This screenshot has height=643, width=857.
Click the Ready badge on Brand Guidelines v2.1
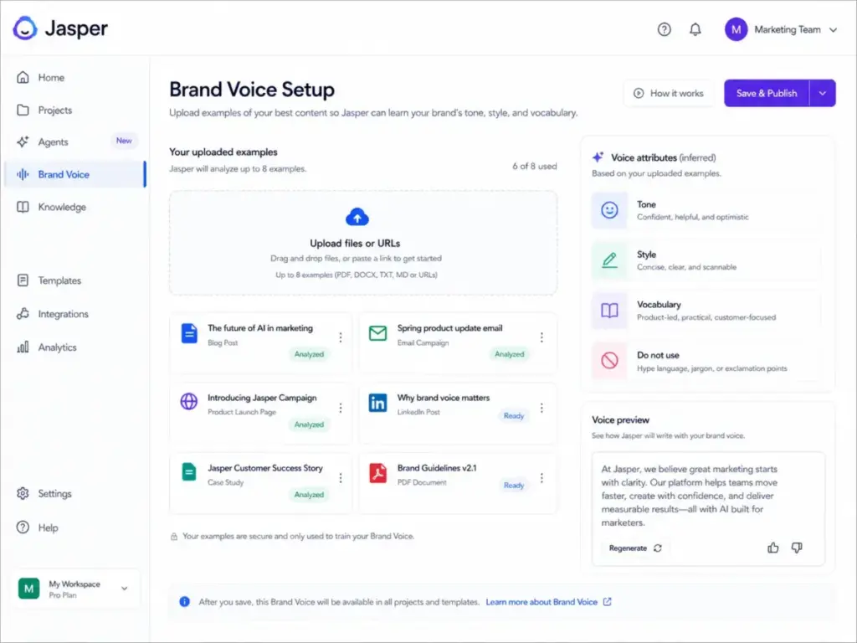pos(514,485)
